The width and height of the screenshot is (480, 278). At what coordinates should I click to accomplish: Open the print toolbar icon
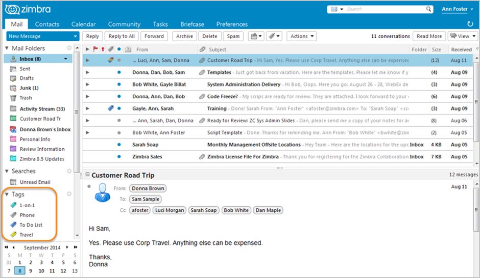256,36
